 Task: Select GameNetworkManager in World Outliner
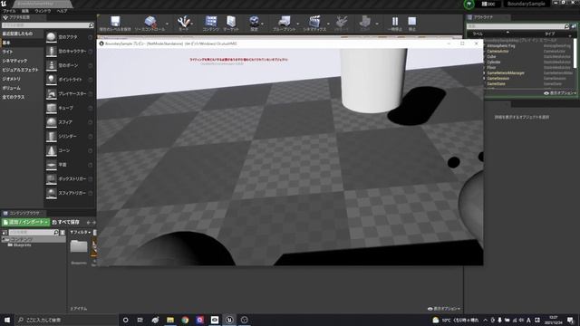click(x=506, y=73)
